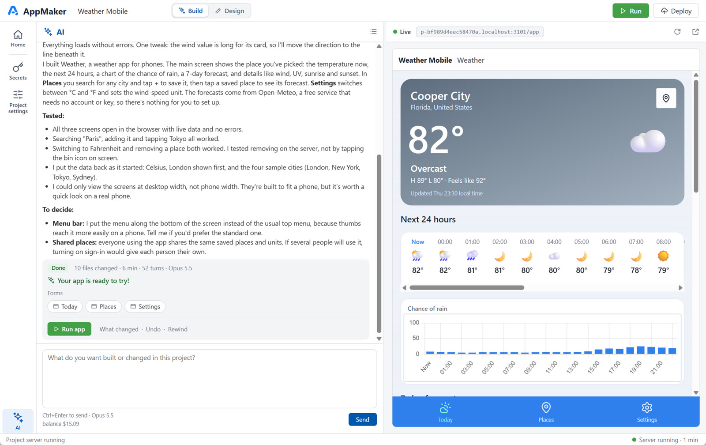
Task: Click the hourly forecast left scroll arrow
Action: click(404, 288)
